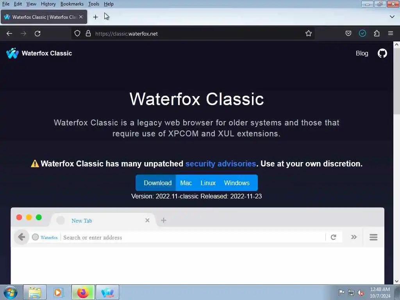Viewport: 400px width, 300px height.
Task: Click the yellow warning triangle icon
Action: click(x=35, y=164)
